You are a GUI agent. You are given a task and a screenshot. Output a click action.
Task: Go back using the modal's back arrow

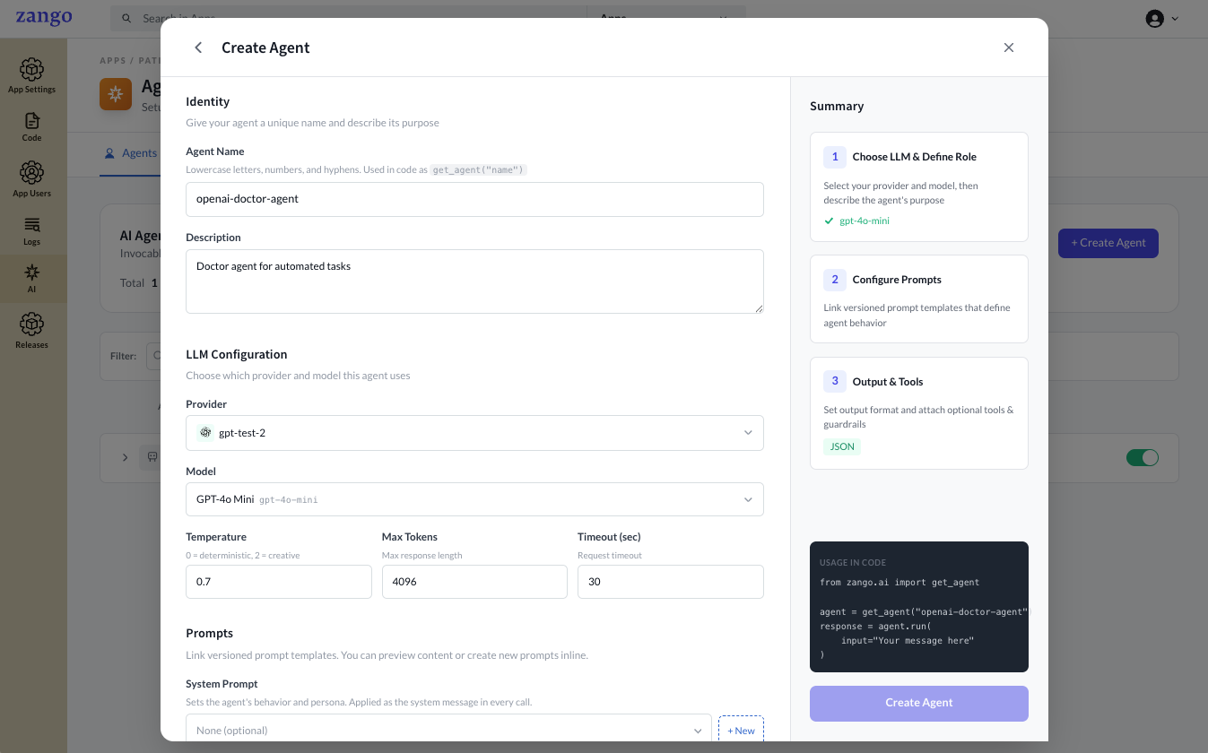tap(198, 48)
